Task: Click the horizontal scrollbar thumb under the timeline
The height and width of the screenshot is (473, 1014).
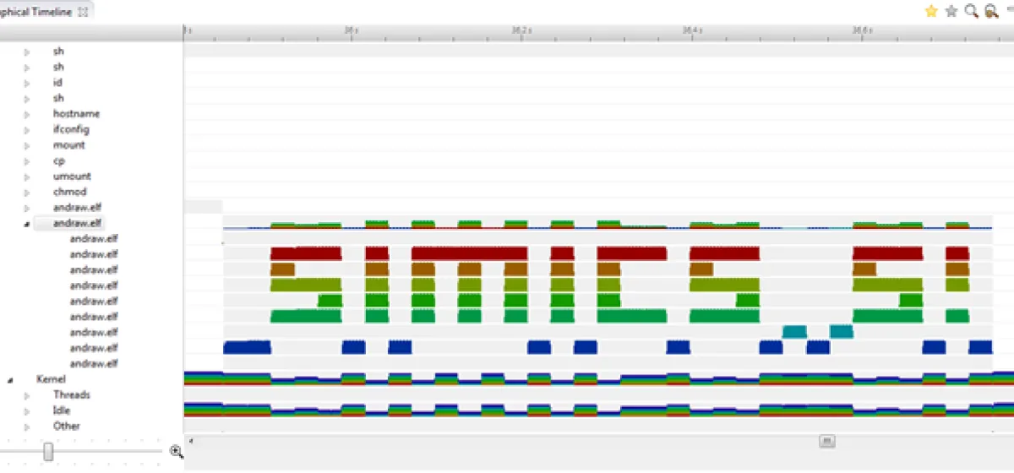Action: 827,441
